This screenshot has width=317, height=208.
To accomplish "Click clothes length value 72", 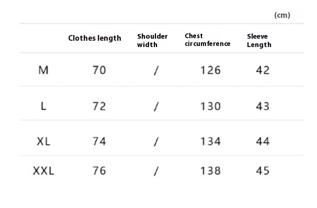I will (99, 106).
